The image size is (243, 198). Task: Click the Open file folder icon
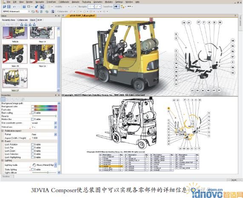(5, 7)
